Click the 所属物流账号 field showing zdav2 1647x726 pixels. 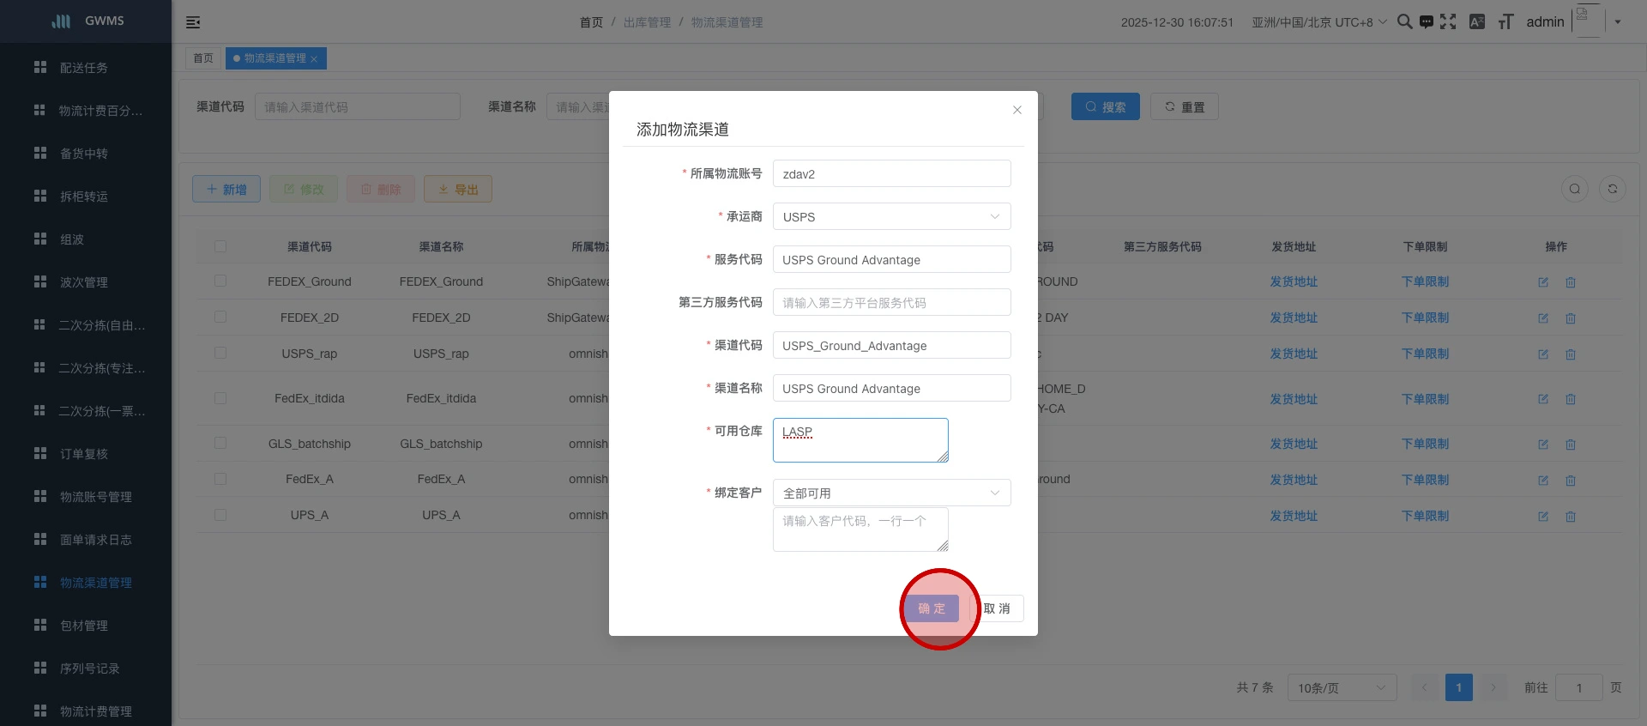pyautogui.click(x=891, y=173)
